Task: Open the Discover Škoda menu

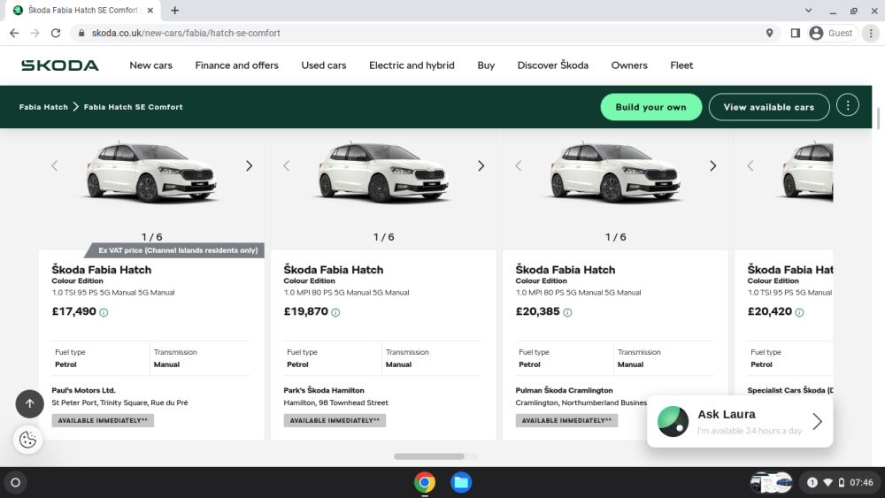Action: click(x=552, y=65)
